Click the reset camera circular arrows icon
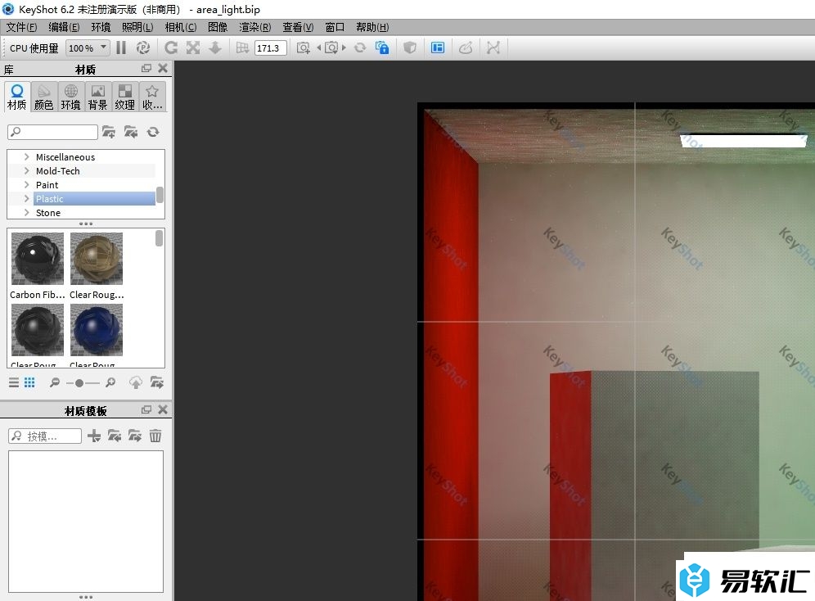Screen dimensions: 815x601 pyautogui.click(x=360, y=47)
